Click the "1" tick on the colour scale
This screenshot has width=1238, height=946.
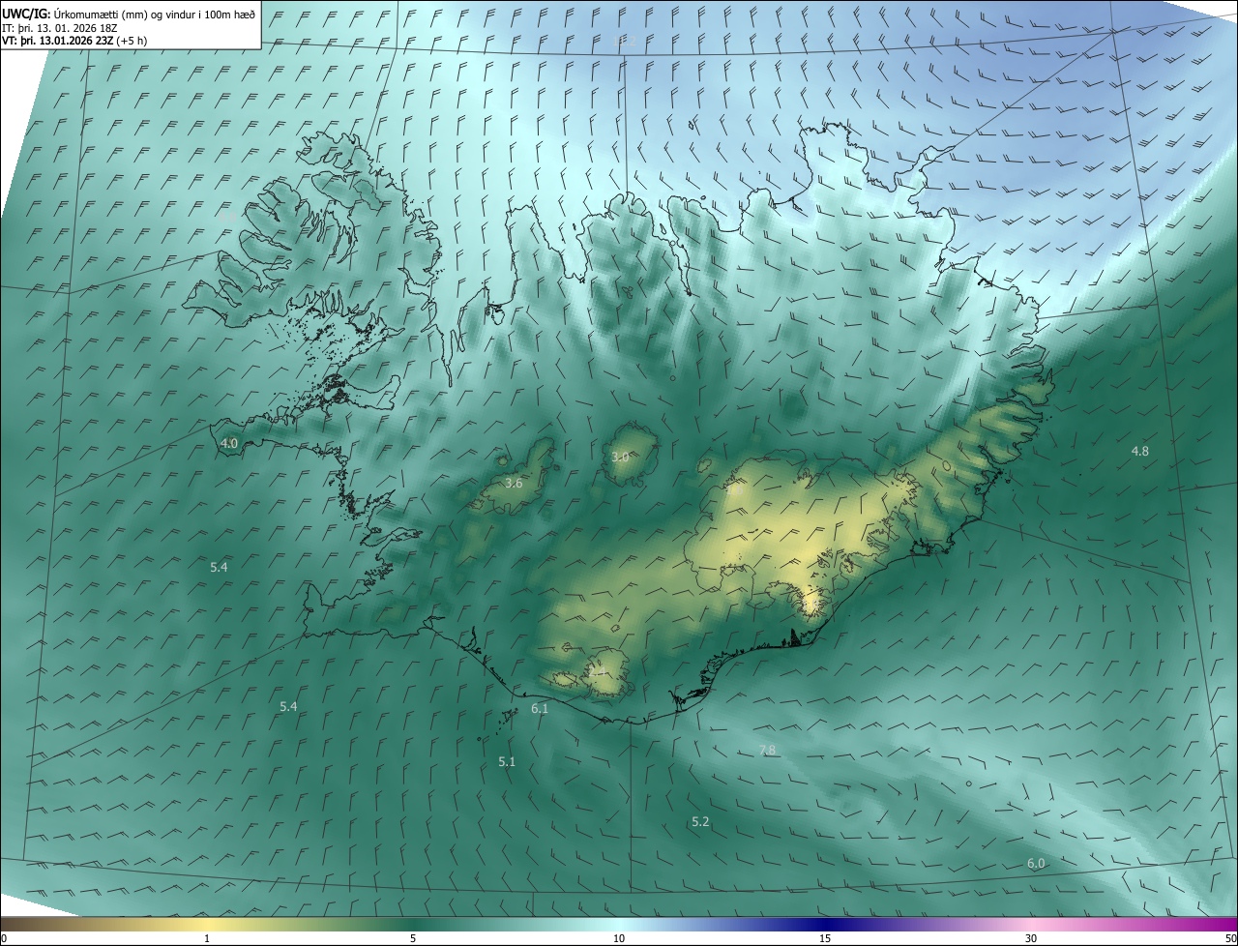tap(207, 939)
